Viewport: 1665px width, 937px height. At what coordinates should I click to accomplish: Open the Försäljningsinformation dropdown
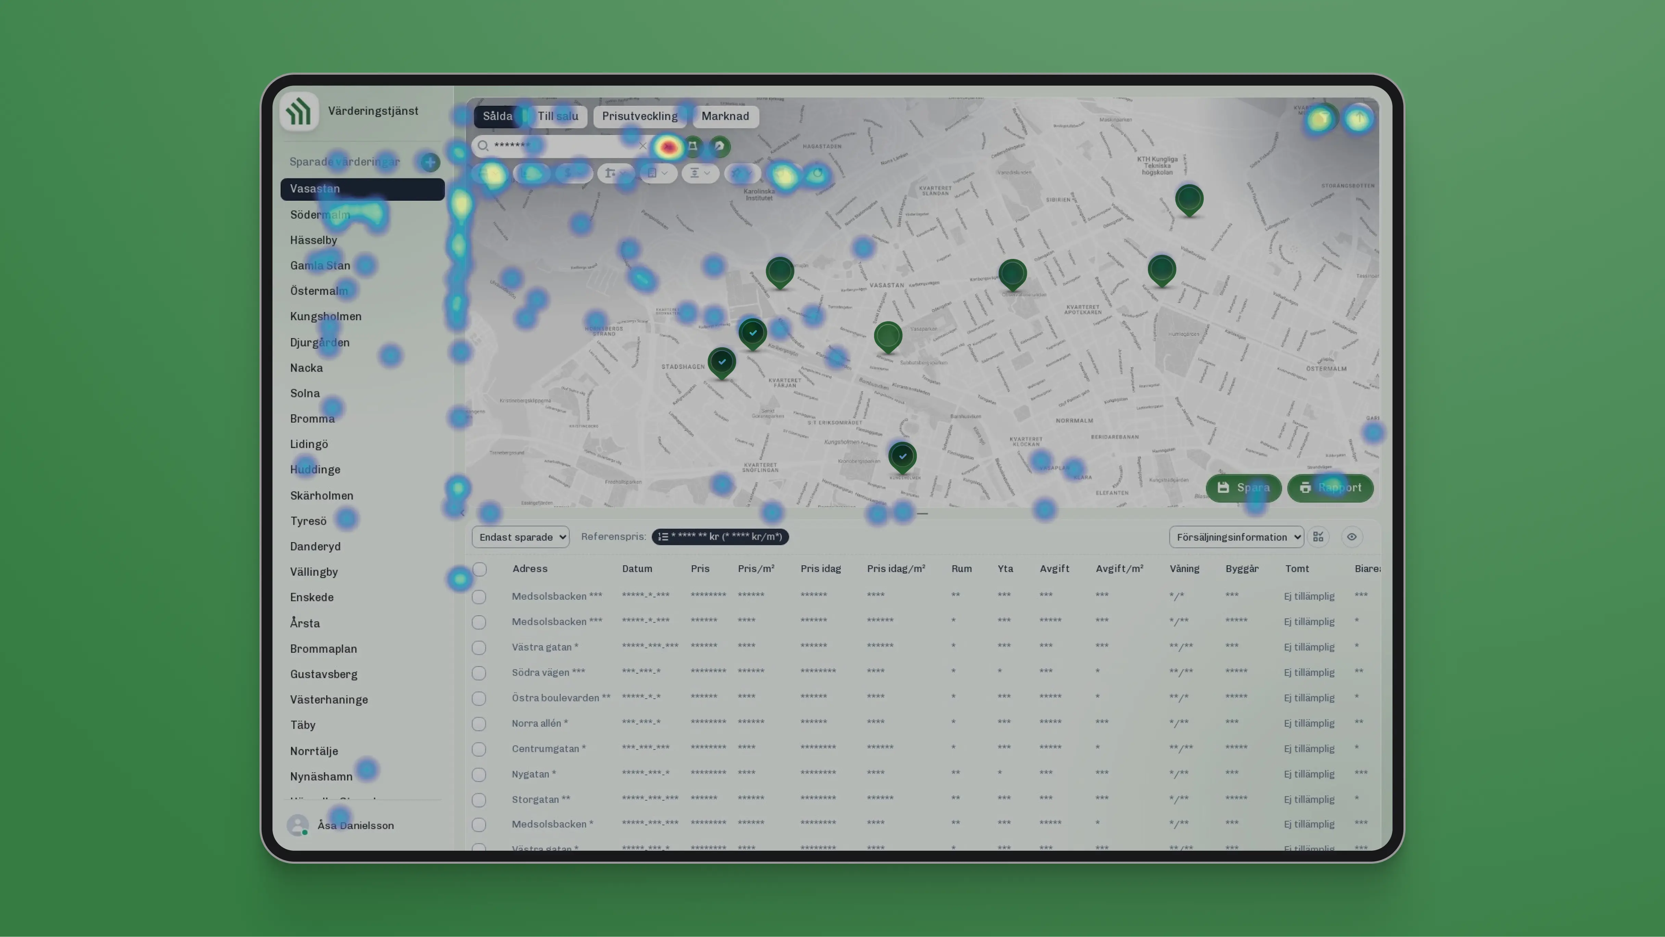[1236, 537]
